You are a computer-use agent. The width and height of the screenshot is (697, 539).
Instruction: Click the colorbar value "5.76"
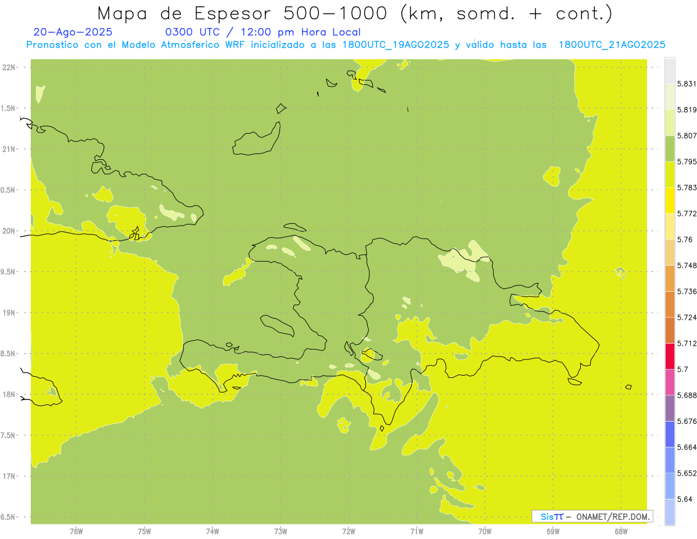685,240
